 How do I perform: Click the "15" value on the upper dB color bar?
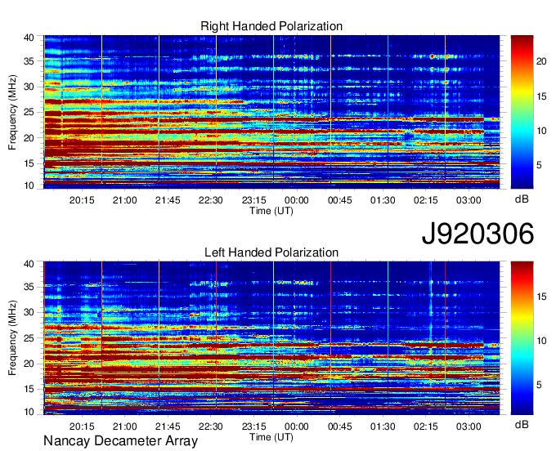(x=541, y=96)
